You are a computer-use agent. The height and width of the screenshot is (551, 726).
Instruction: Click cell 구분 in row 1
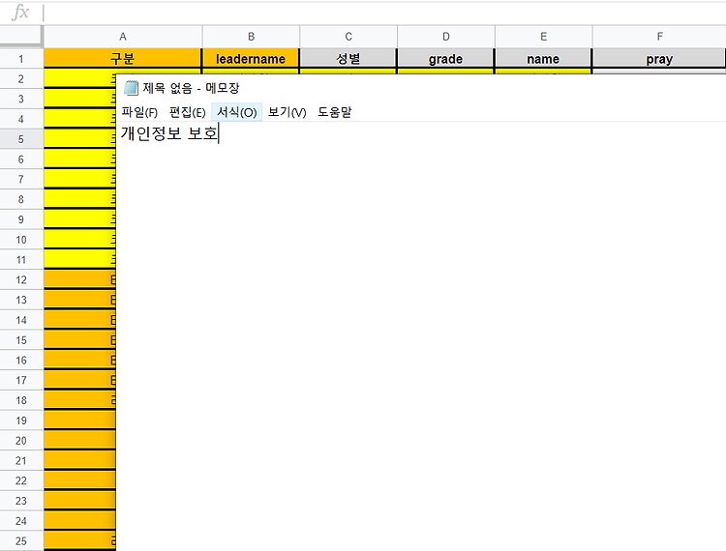[x=123, y=59]
